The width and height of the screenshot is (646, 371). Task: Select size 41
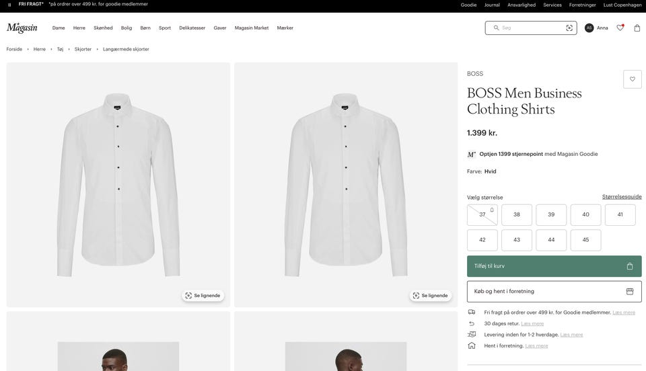(620, 215)
